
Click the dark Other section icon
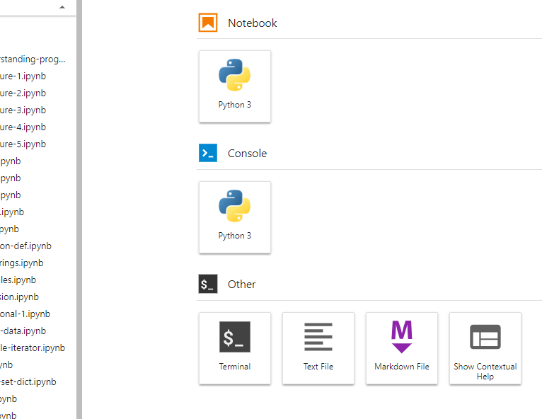click(208, 284)
